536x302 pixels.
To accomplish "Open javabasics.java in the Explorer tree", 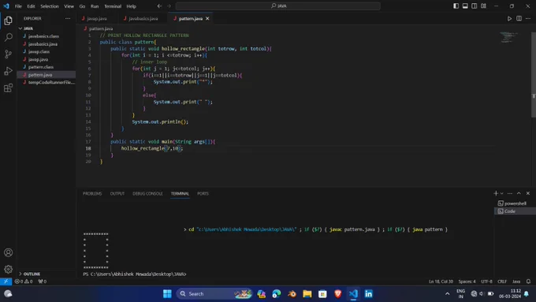I will 43,44.
